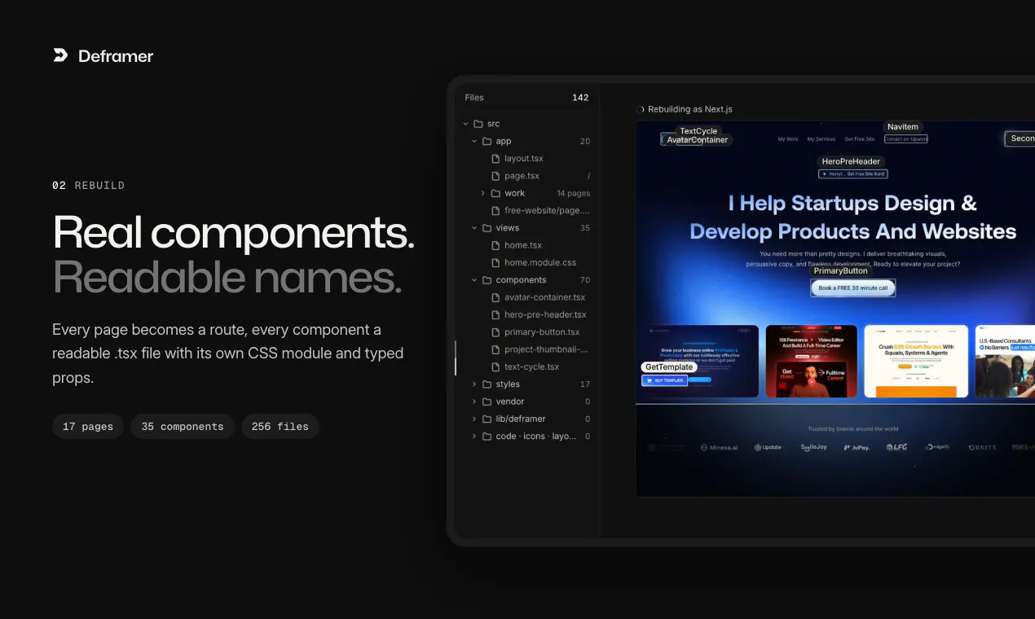Expand the vendor folder chevron
Image resolution: width=1035 pixels, height=619 pixels.
(x=475, y=402)
